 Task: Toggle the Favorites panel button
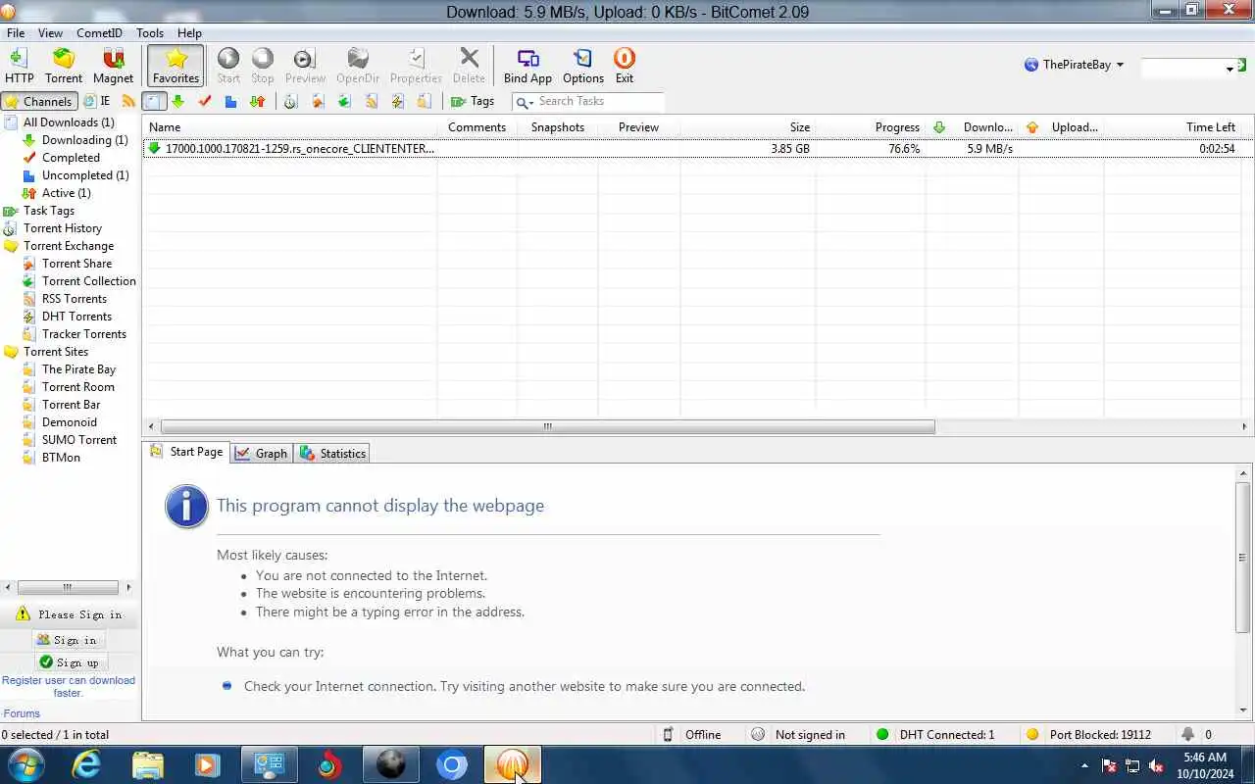tap(176, 66)
